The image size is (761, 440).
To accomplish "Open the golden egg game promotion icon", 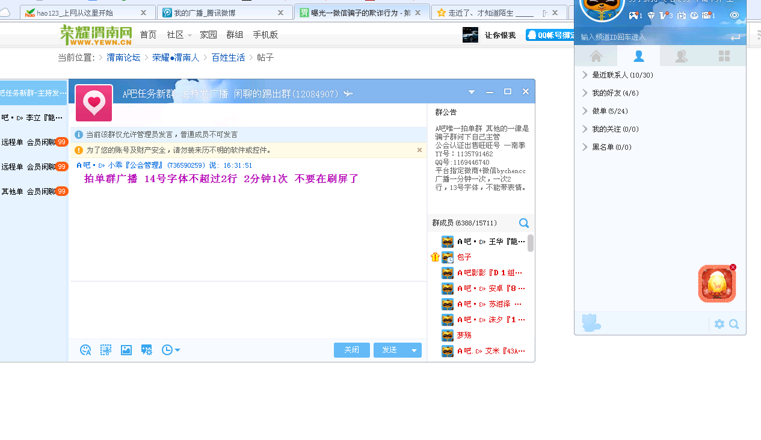I will click(716, 284).
